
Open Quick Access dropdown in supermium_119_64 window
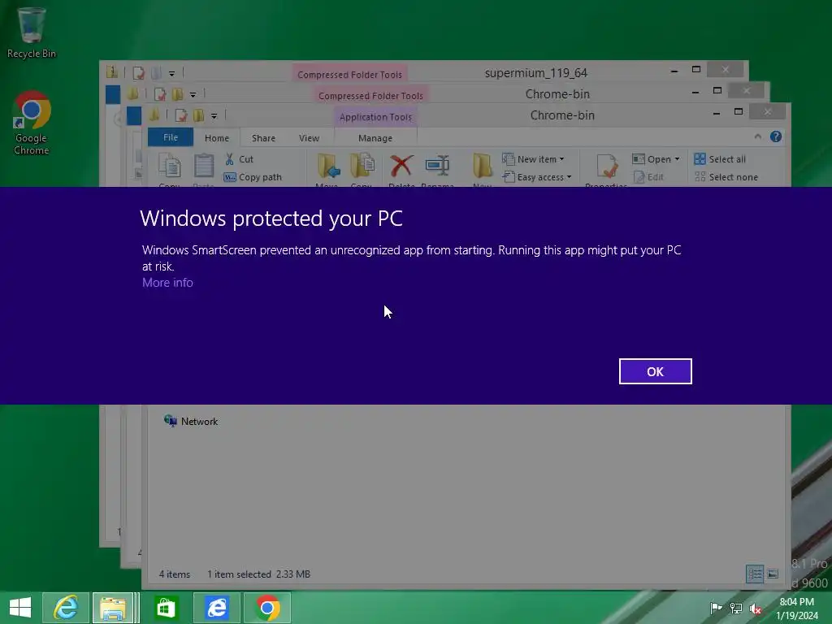point(171,73)
